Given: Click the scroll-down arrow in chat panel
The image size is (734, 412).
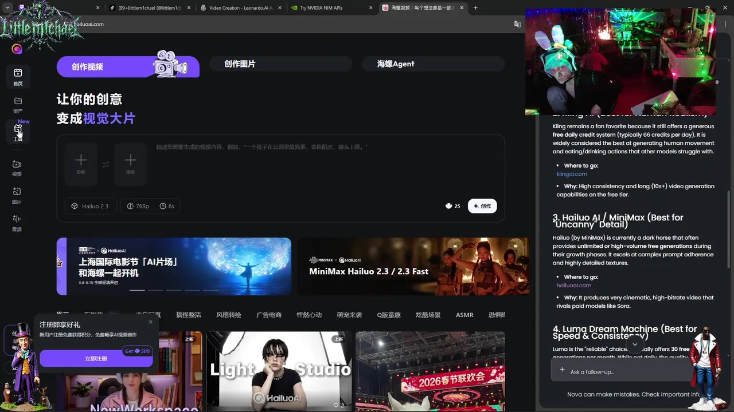Looking at the screenshot, I should click(x=634, y=344).
